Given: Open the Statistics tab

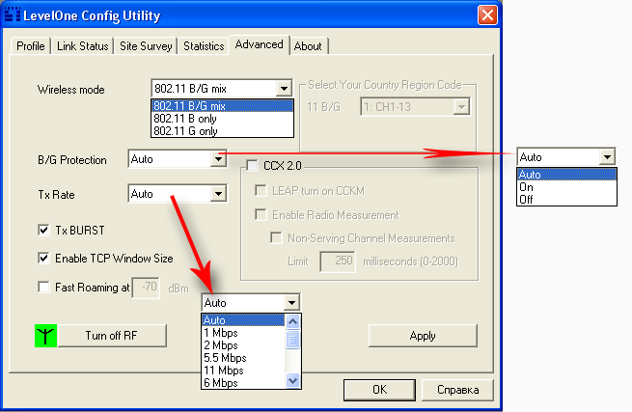Looking at the screenshot, I should 204,46.
